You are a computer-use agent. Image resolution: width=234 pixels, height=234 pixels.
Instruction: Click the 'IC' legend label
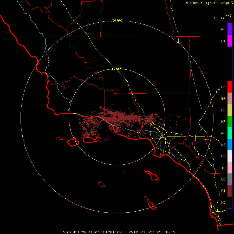point(223,168)
